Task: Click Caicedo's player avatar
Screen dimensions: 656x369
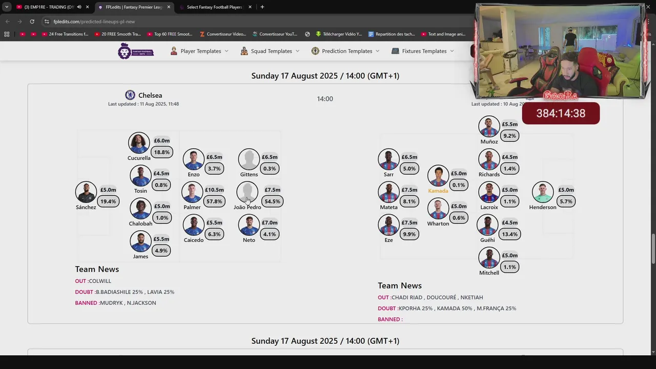Action: tap(193, 225)
